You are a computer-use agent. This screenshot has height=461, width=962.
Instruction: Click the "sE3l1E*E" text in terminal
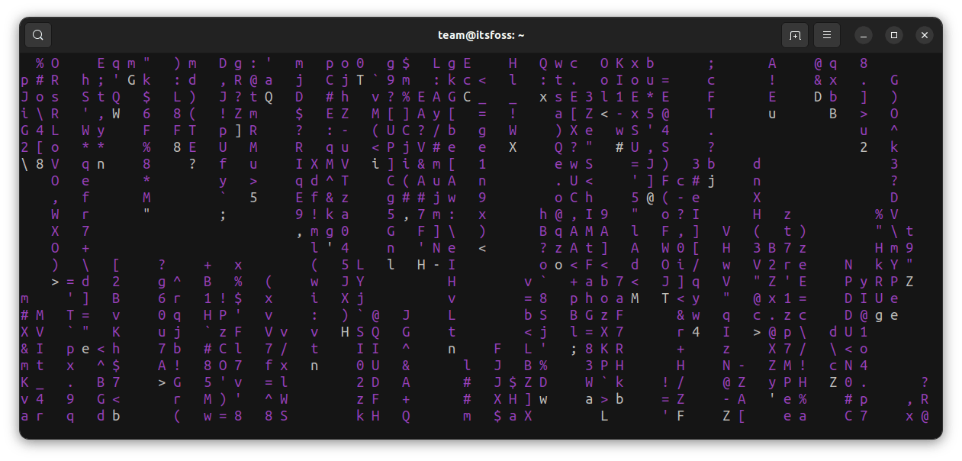point(612,97)
